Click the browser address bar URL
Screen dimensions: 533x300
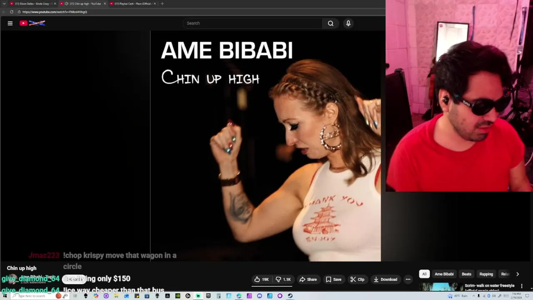point(55,12)
